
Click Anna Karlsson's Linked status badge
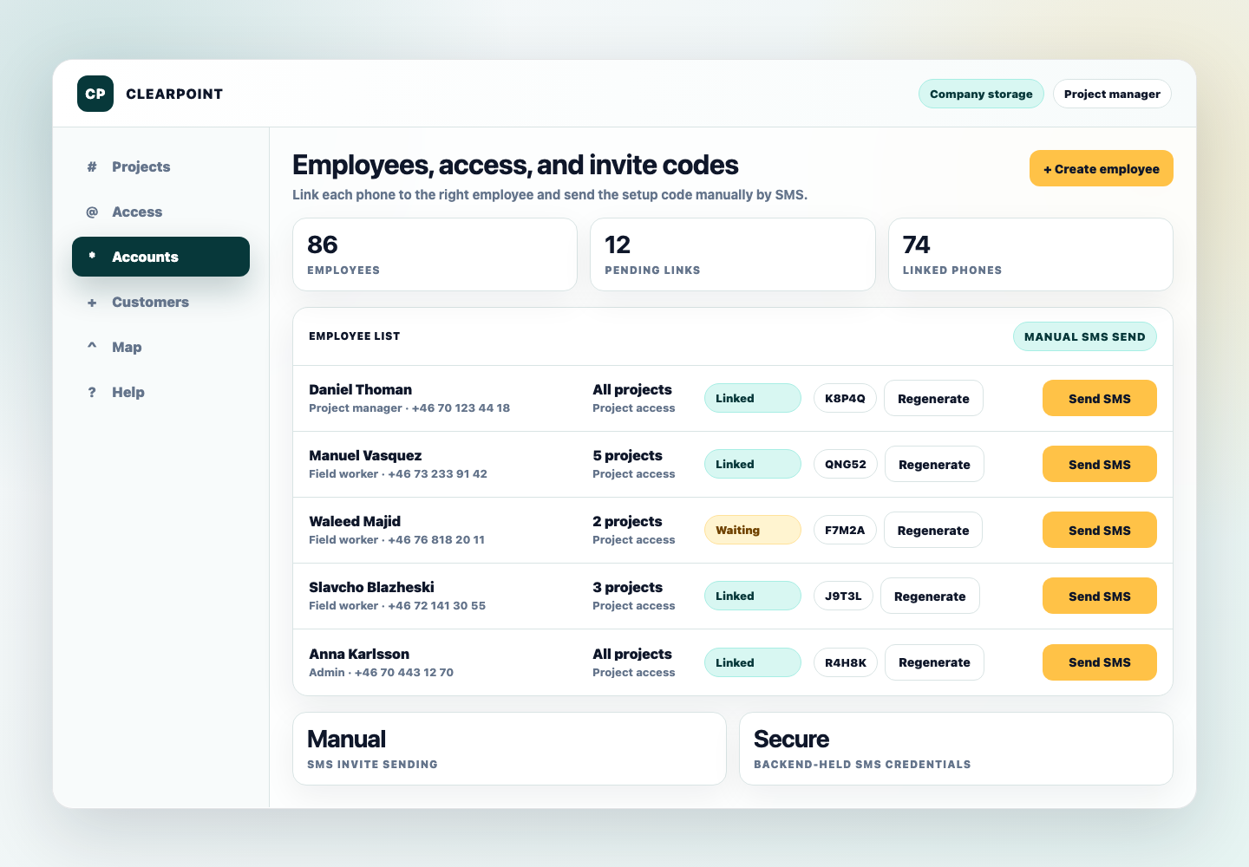click(x=753, y=662)
